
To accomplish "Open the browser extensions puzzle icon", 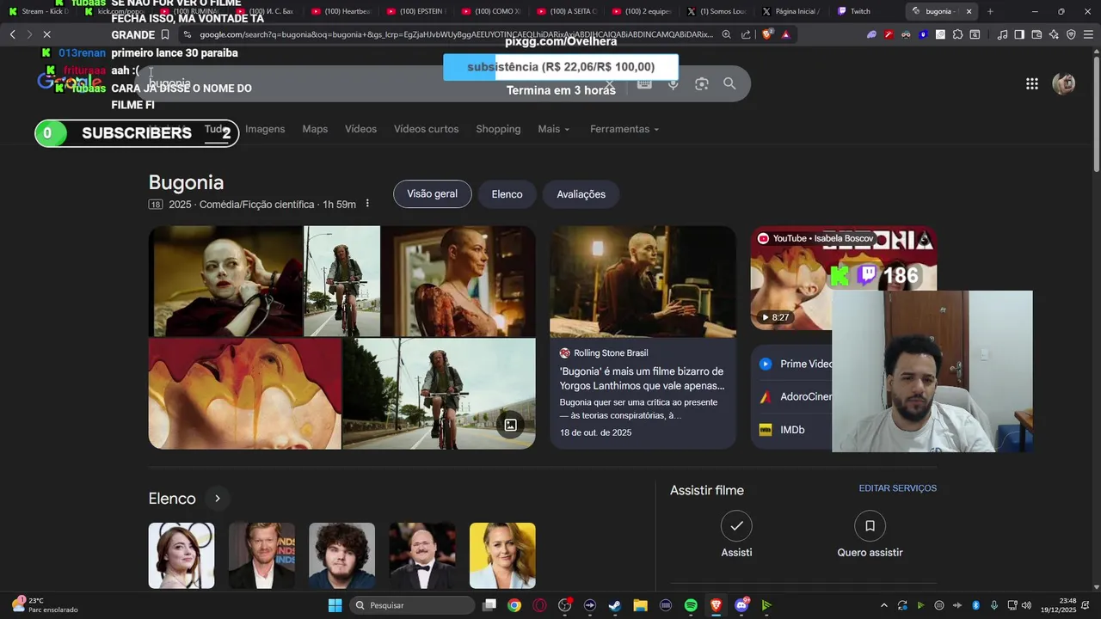I will click(x=957, y=34).
